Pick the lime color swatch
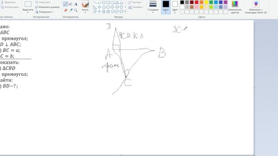 (211, 7)
